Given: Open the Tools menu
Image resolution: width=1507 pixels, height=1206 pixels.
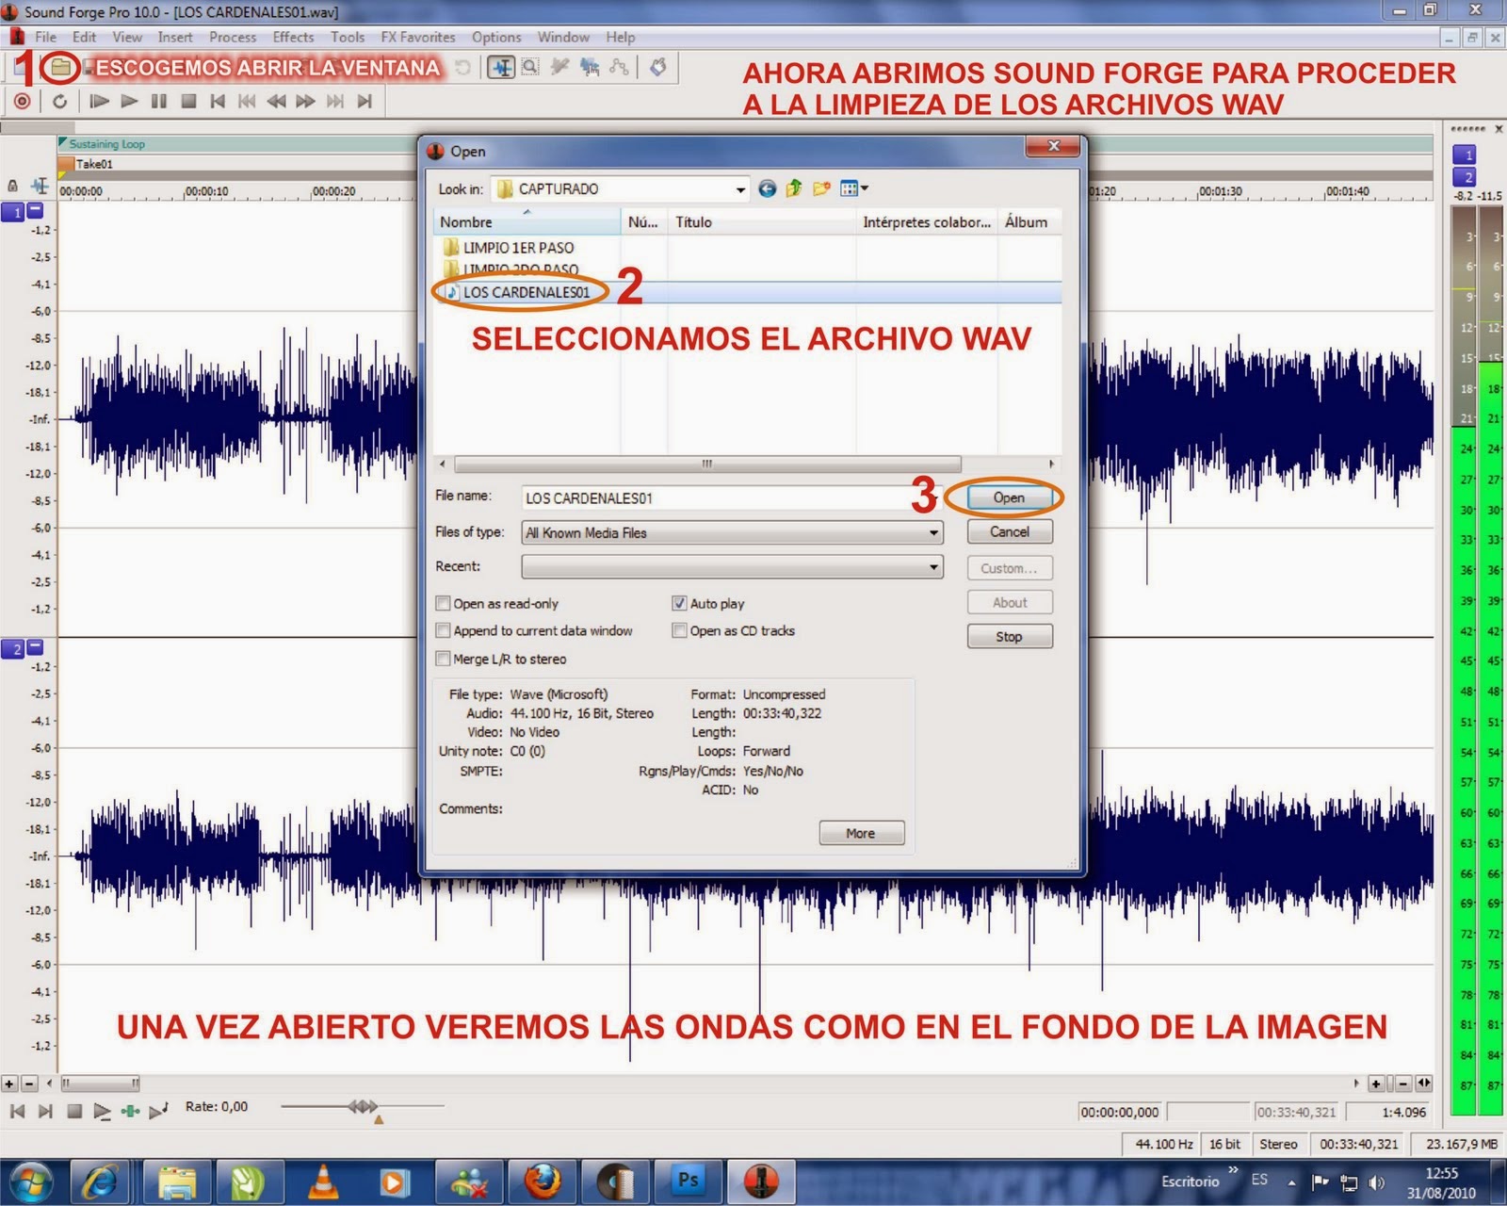Looking at the screenshot, I should click(x=348, y=37).
